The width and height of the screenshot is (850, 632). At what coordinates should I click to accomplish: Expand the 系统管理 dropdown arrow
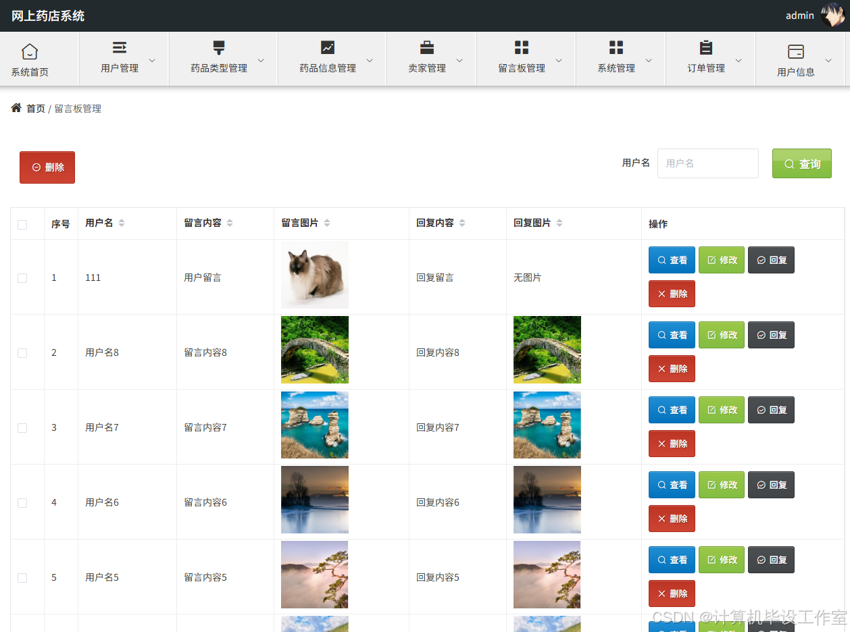click(649, 61)
